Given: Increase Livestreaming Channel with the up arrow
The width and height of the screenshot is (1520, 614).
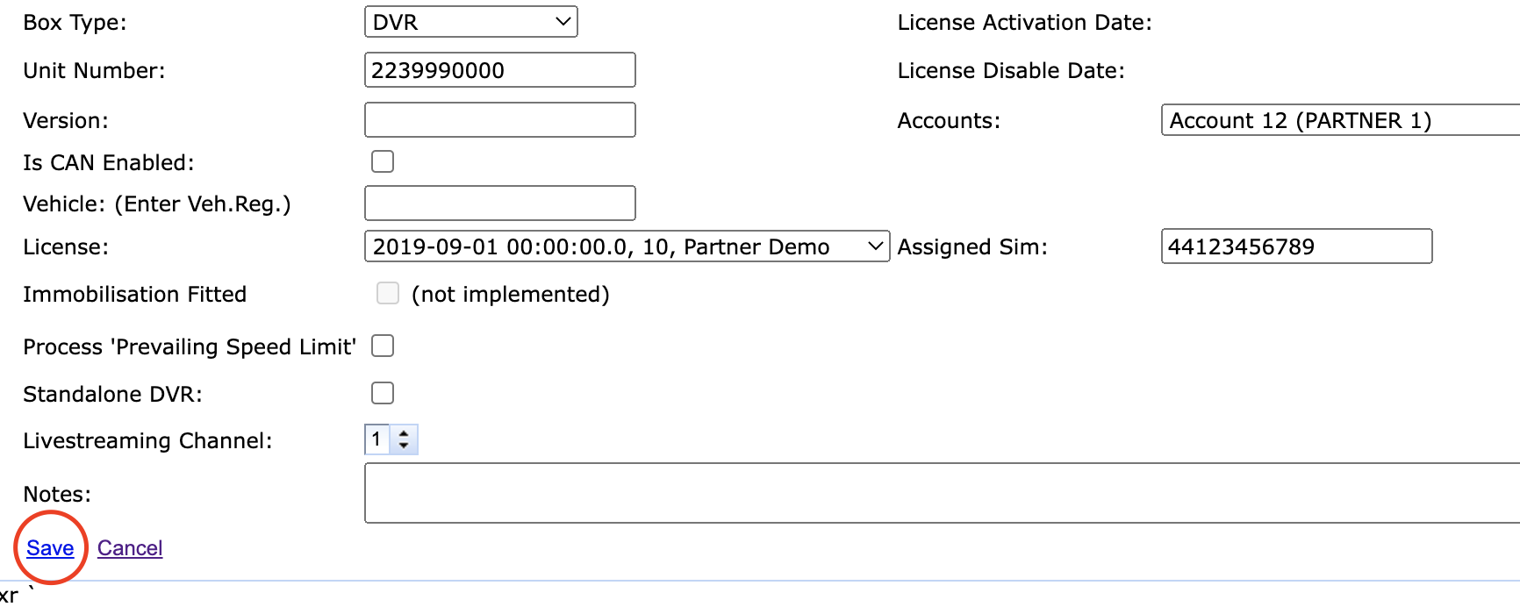Looking at the screenshot, I should (x=404, y=433).
